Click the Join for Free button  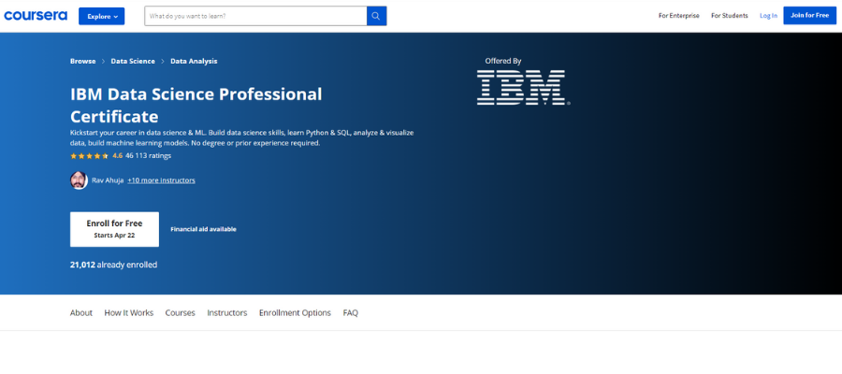(809, 16)
